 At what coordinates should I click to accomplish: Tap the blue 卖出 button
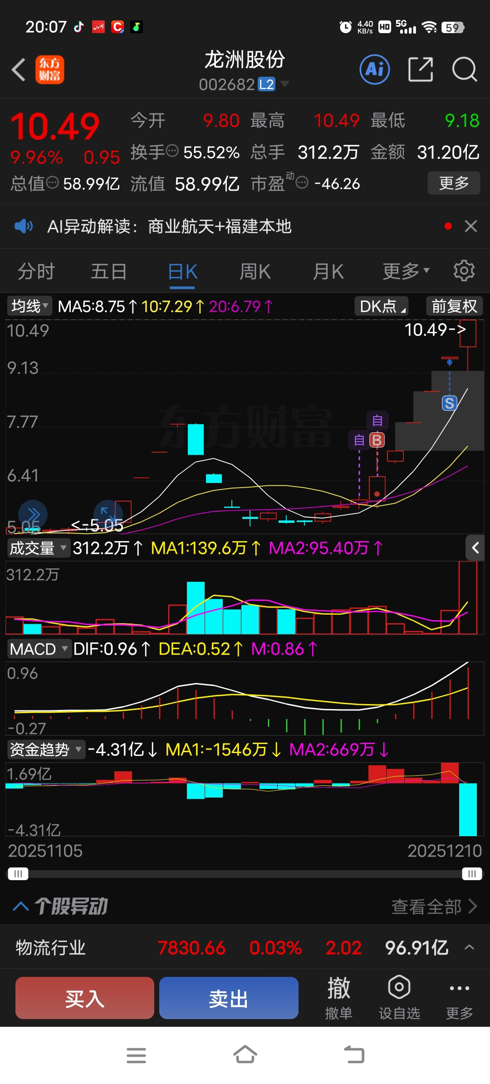point(229,998)
